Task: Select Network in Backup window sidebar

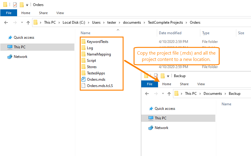Action: tap(161, 128)
